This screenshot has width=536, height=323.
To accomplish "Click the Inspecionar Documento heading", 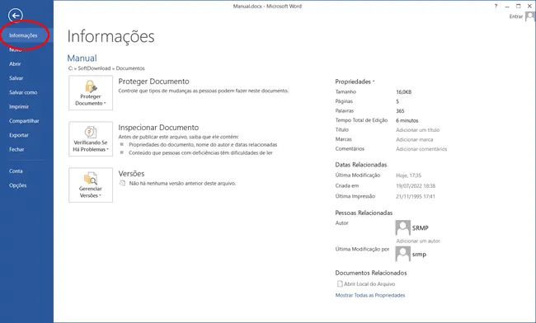I will 158,128.
